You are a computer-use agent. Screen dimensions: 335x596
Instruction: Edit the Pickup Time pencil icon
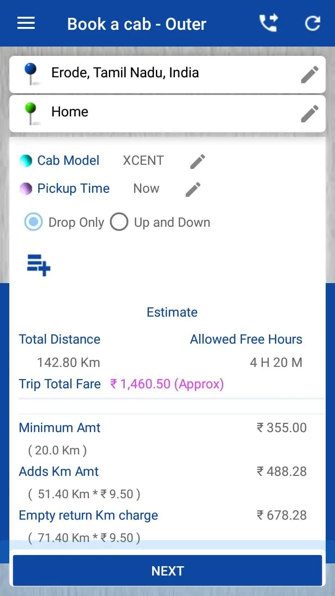pos(193,190)
